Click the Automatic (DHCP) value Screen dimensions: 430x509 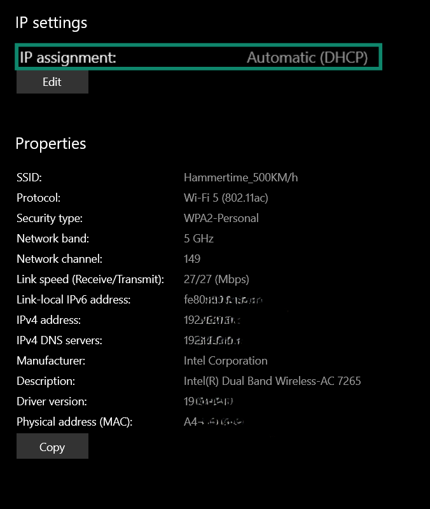(307, 57)
